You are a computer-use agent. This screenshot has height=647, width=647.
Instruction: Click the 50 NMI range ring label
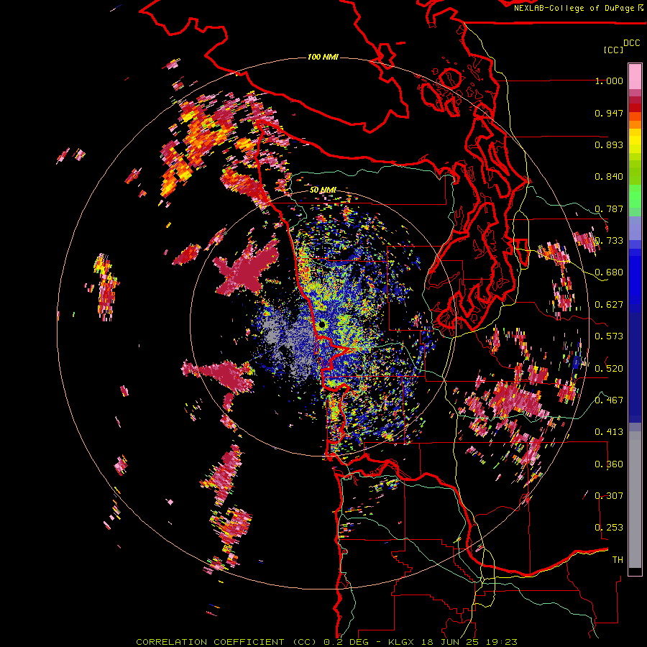pyautogui.click(x=323, y=190)
